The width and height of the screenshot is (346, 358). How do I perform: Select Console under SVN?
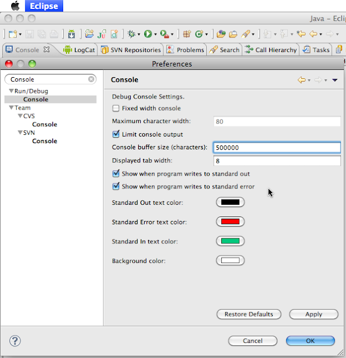point(45,141)
